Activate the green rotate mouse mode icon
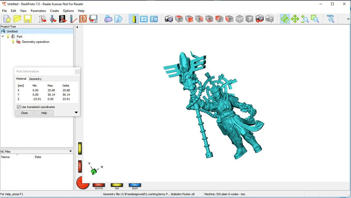 point(285,19)
